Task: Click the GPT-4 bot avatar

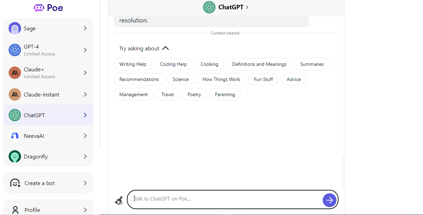Action: point(15,50)
